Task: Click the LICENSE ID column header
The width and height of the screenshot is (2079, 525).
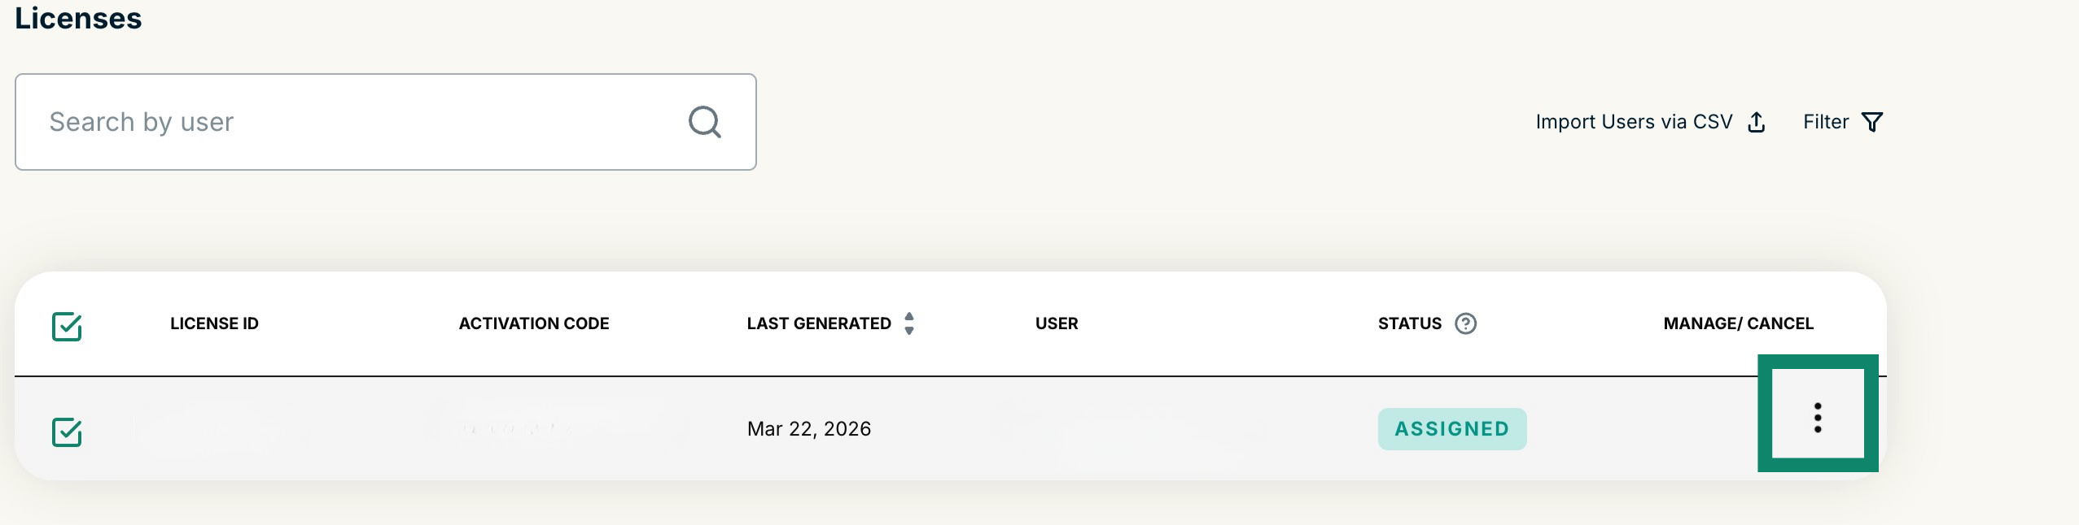Action: coord(214,323)
